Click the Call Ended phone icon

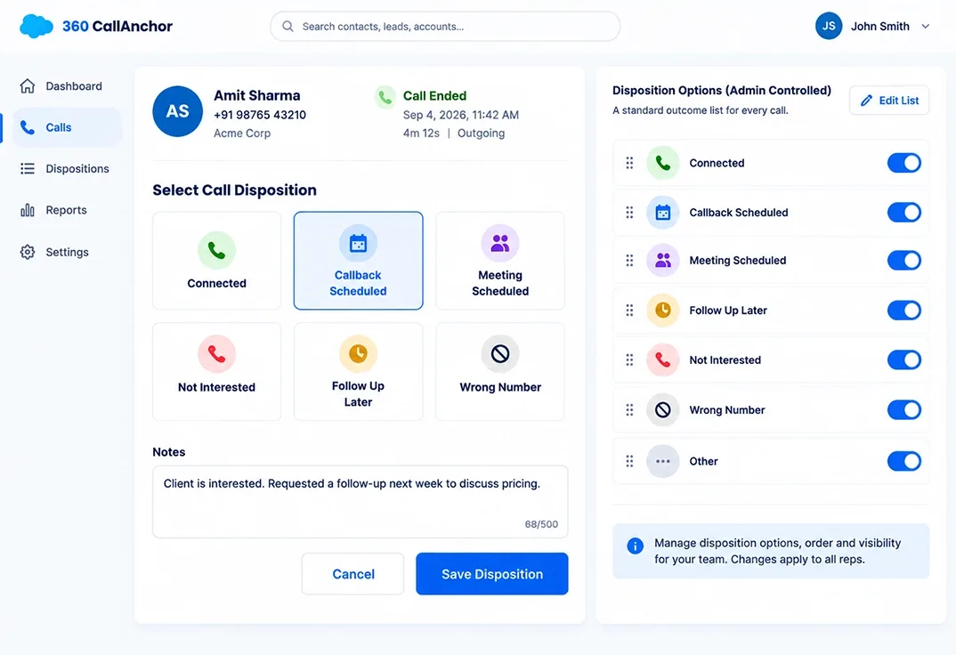pos(385,96)
